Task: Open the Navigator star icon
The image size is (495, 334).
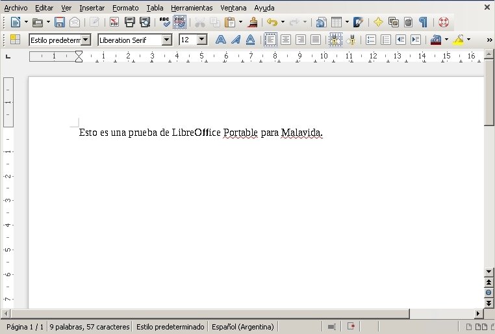Action: click(x=378, y=22)
